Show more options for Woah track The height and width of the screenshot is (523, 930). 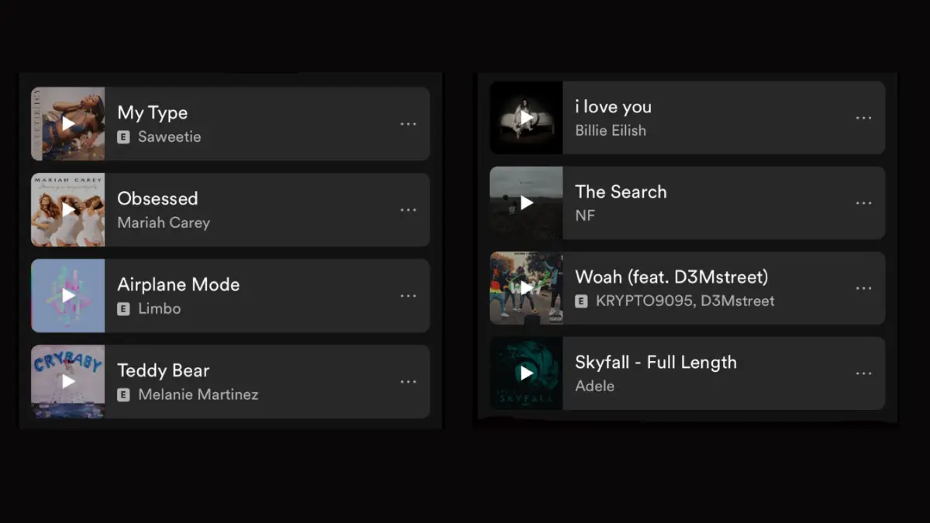863,288
